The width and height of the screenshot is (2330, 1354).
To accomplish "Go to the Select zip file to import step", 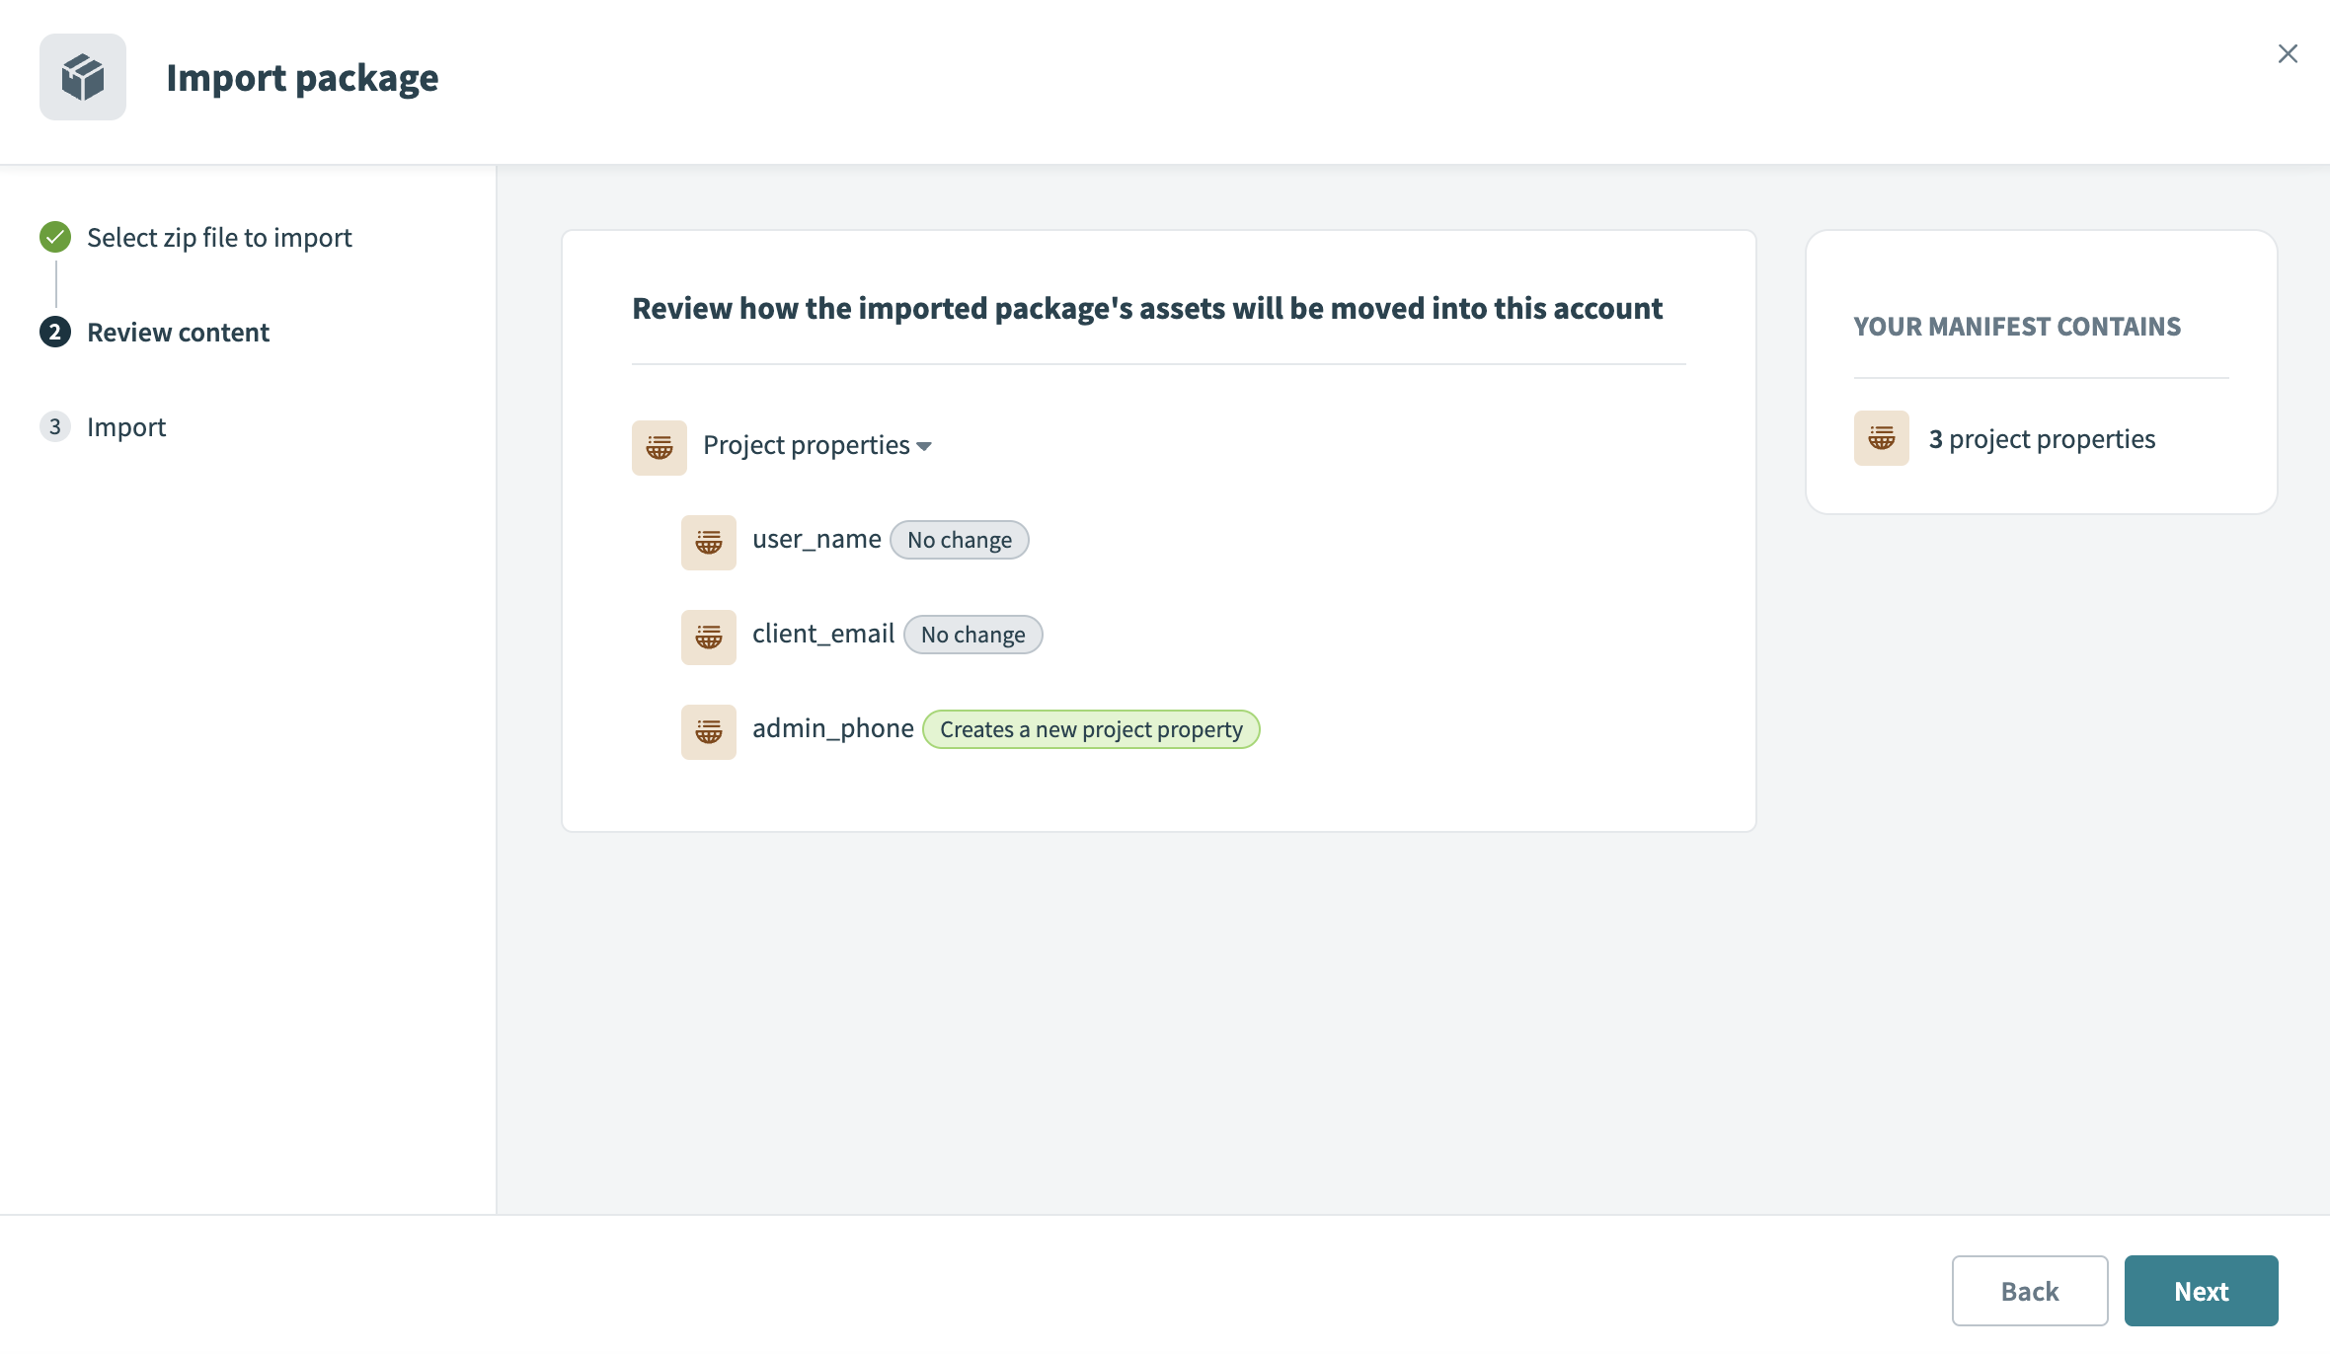I will [x=219, y=237].
